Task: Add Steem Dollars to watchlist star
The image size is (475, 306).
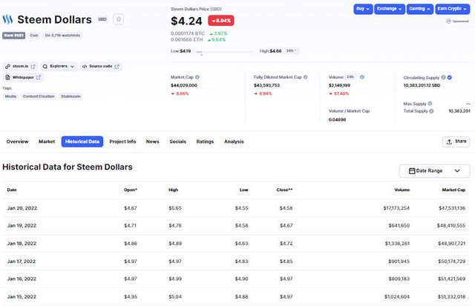Action: 119,19
